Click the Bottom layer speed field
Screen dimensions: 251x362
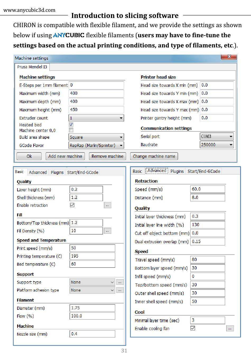pyautogui.click(x=208, y=268)
